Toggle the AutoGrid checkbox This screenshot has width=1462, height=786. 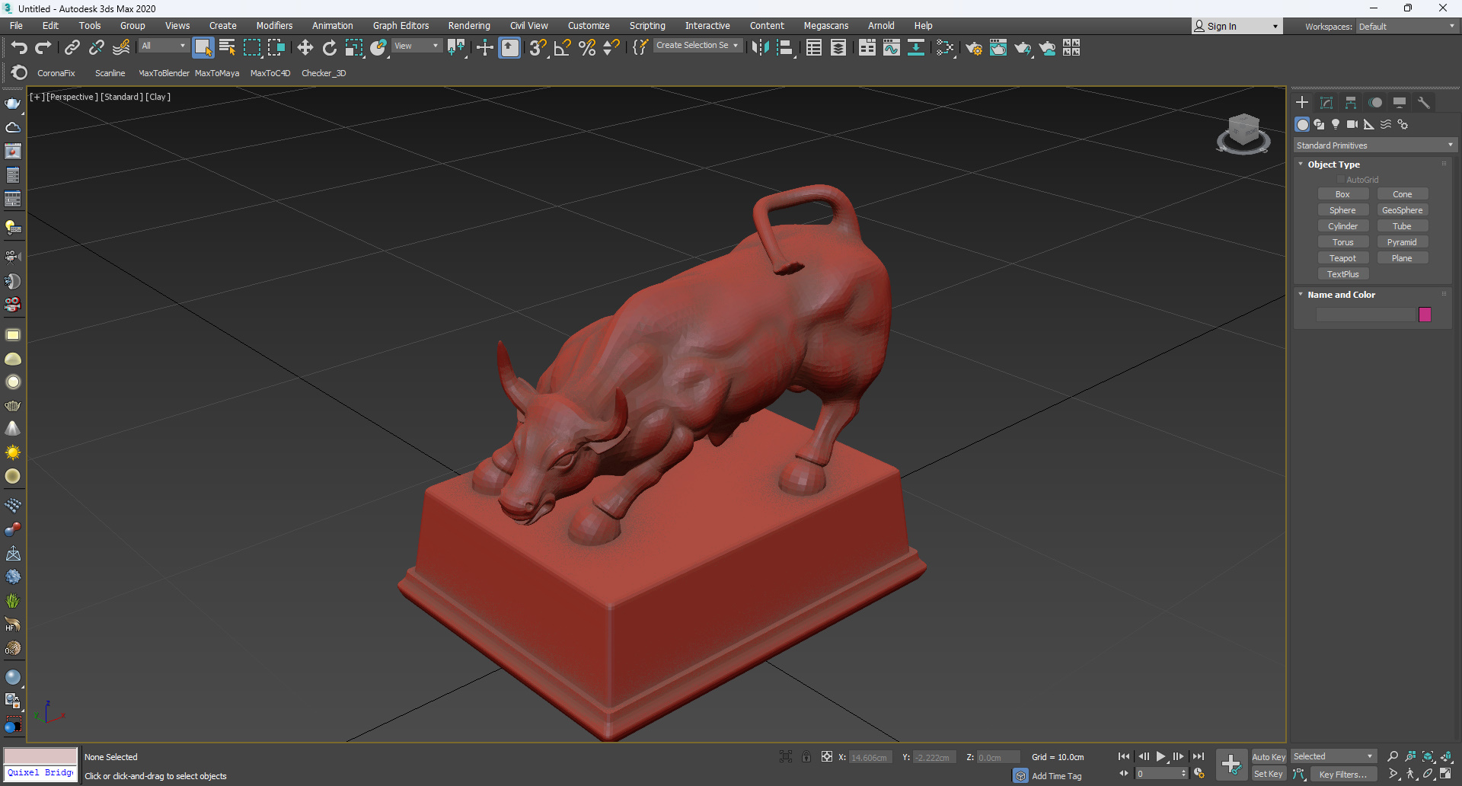click(x=1341, y=180)
